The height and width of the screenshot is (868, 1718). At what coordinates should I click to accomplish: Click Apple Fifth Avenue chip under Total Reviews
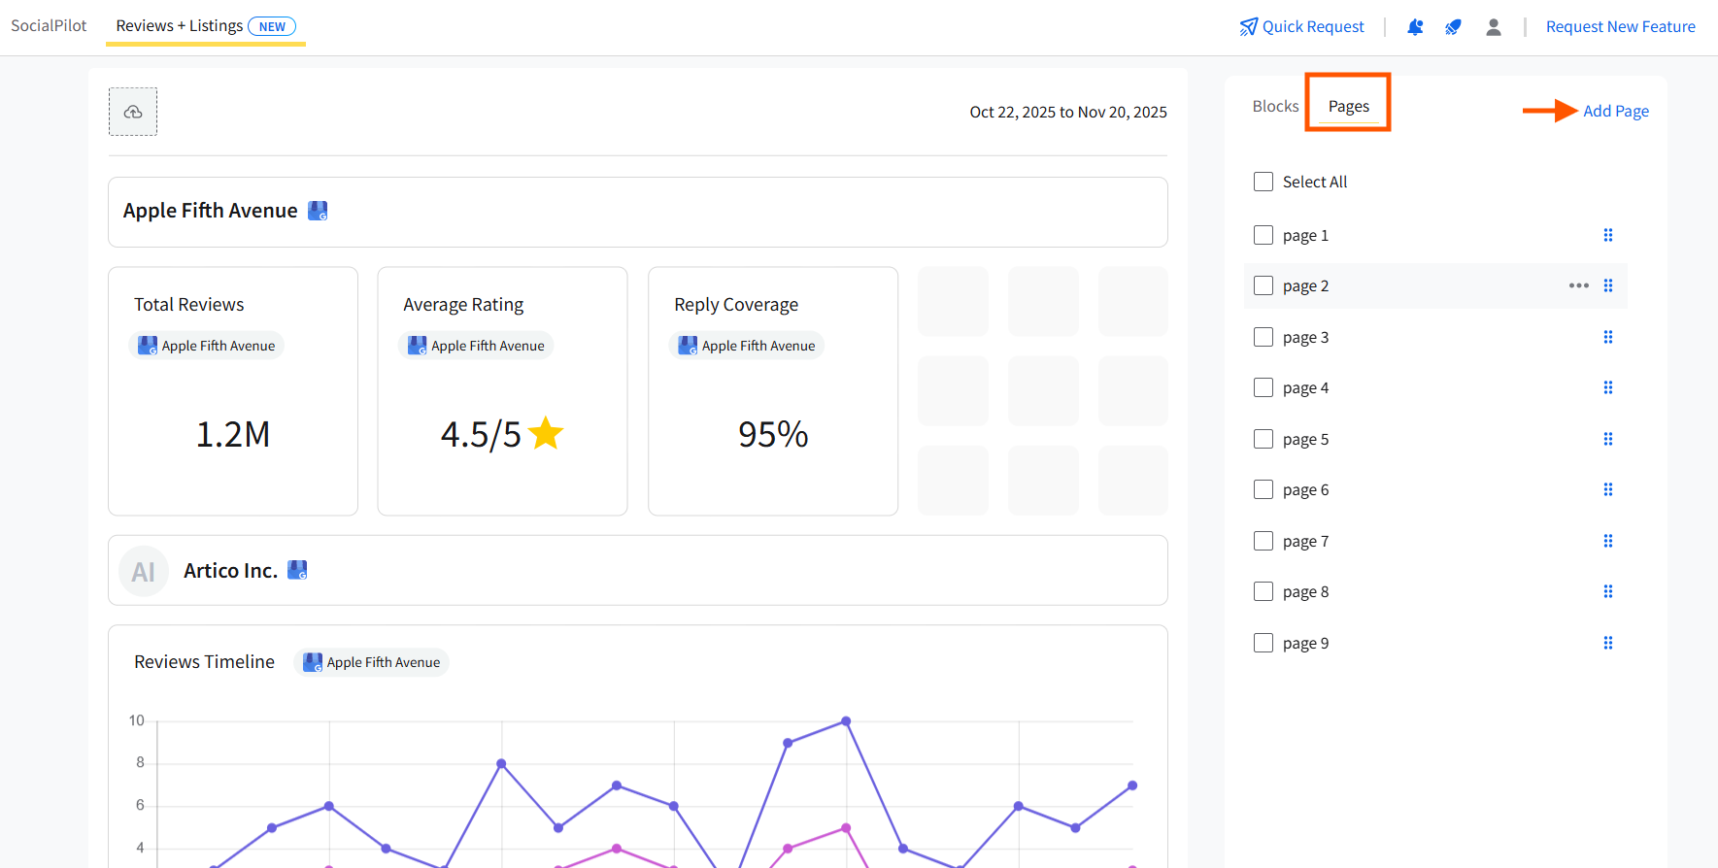[x=207, y=346]
